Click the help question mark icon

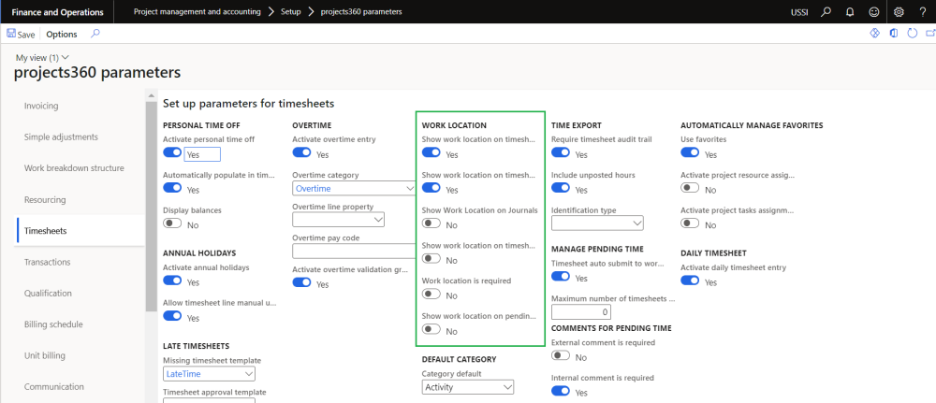click(x=924, y=11)
